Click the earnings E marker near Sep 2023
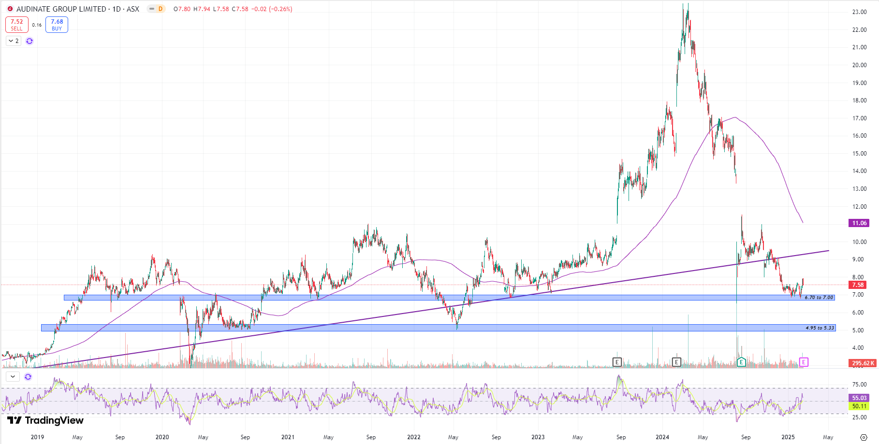 [616, 362]
